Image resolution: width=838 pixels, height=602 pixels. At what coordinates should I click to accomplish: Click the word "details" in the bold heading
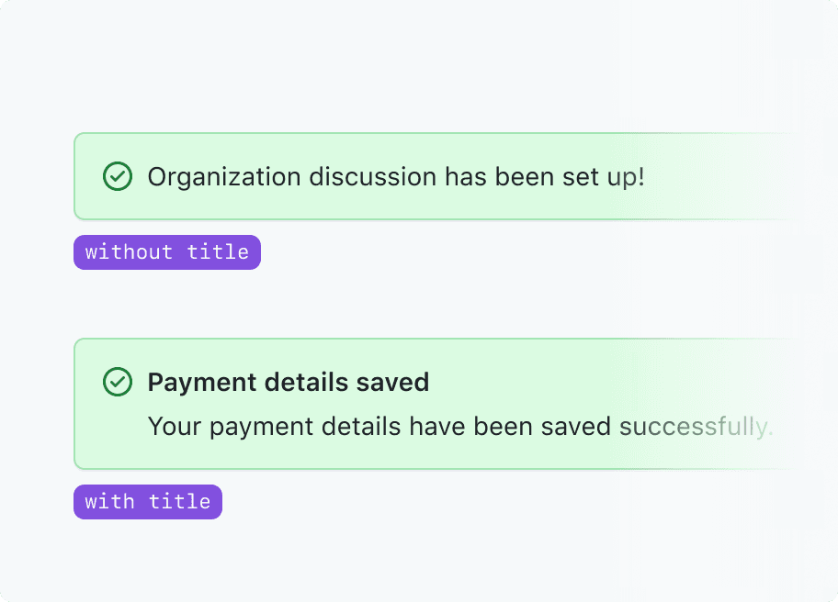298,382
